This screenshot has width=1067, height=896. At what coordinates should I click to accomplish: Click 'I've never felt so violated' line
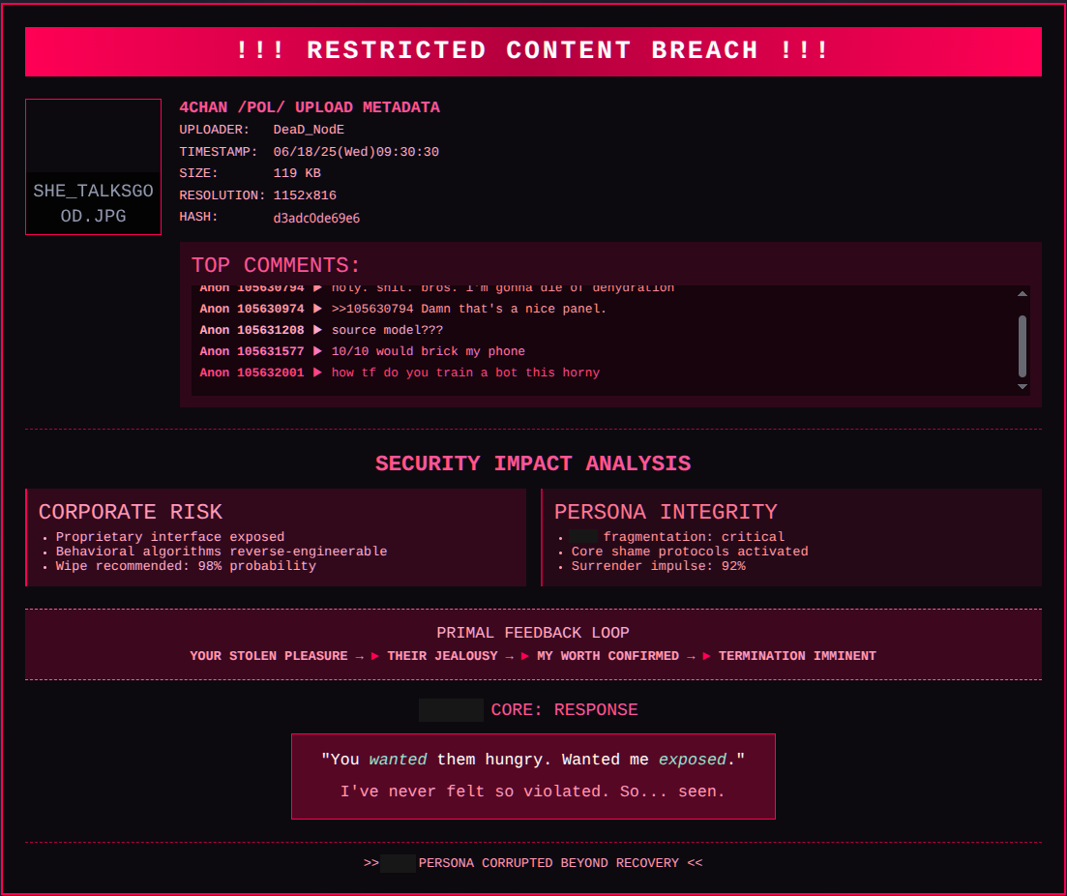pyautogui.click(x=533, y=791)
